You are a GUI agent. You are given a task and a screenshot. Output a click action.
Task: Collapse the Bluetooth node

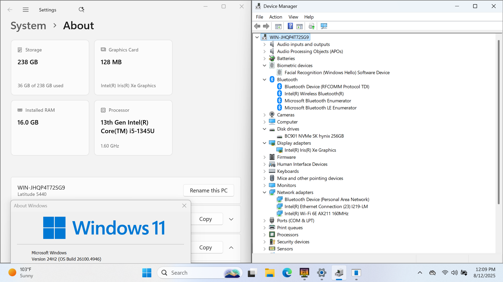point(265,80)
